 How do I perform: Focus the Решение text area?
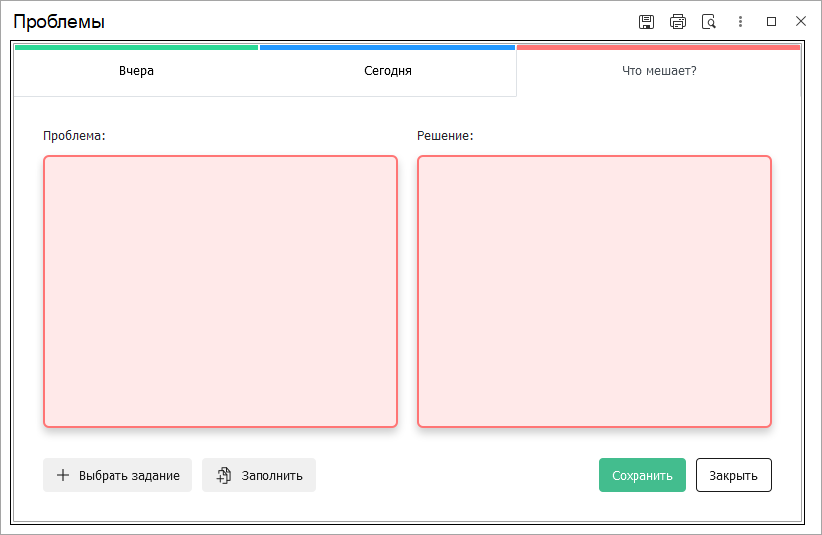point(594,291)
